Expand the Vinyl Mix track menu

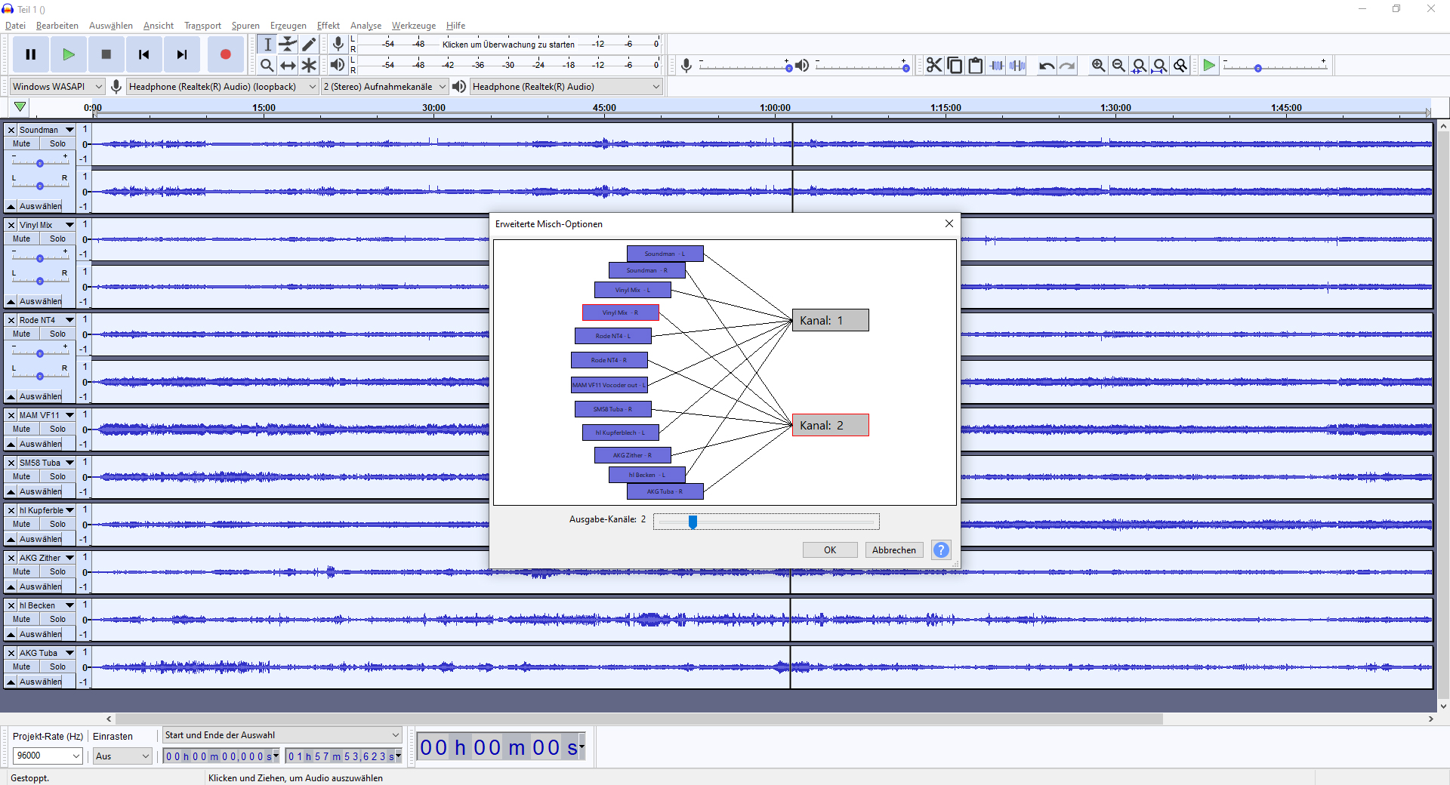tap(69, 225)
